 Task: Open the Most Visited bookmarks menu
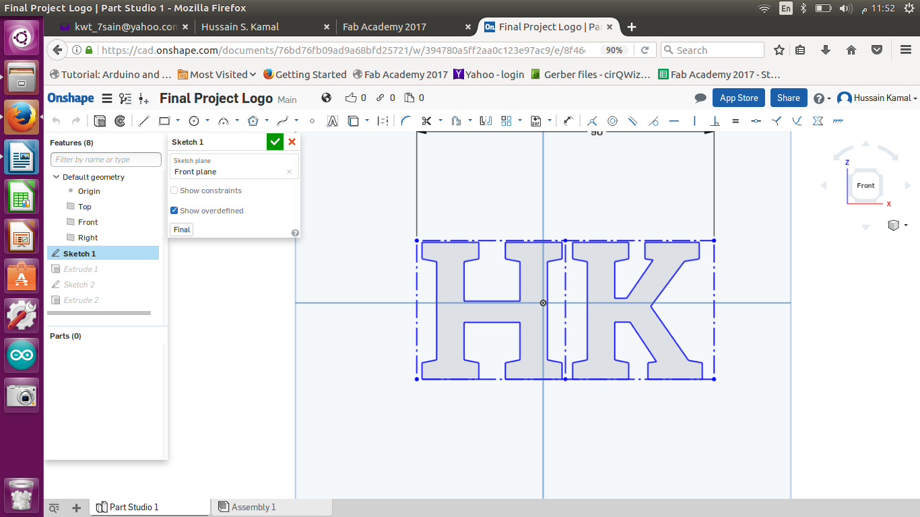pyautogui.click(x=217, y=75)
